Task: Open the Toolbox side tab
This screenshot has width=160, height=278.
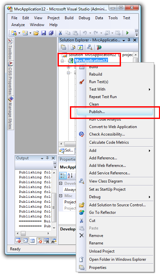Action: (x=10, y=49)
